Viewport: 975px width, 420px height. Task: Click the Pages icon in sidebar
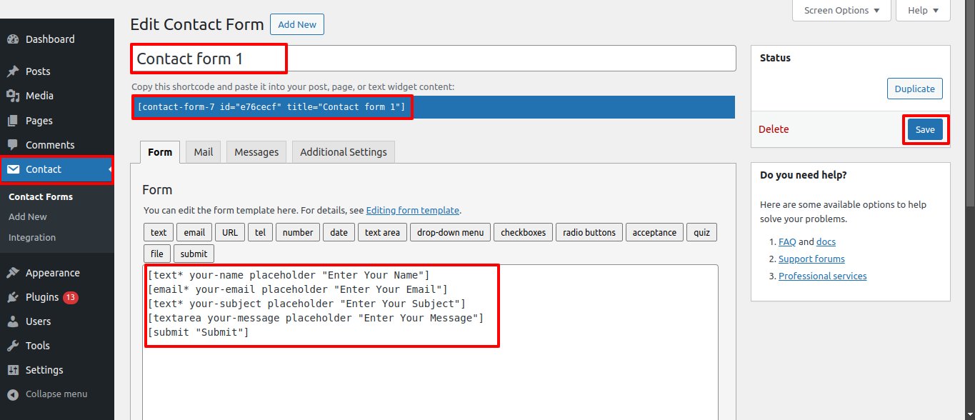pos(13,121)
